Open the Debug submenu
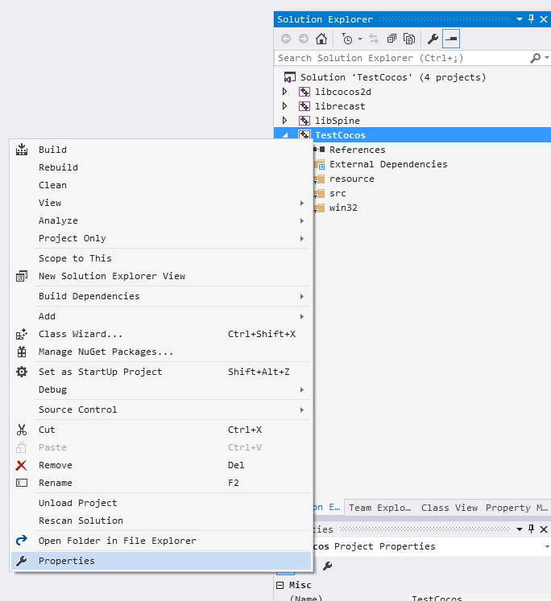Image resolution: width=551 pixels, height=601 pixels. [161, 389]
